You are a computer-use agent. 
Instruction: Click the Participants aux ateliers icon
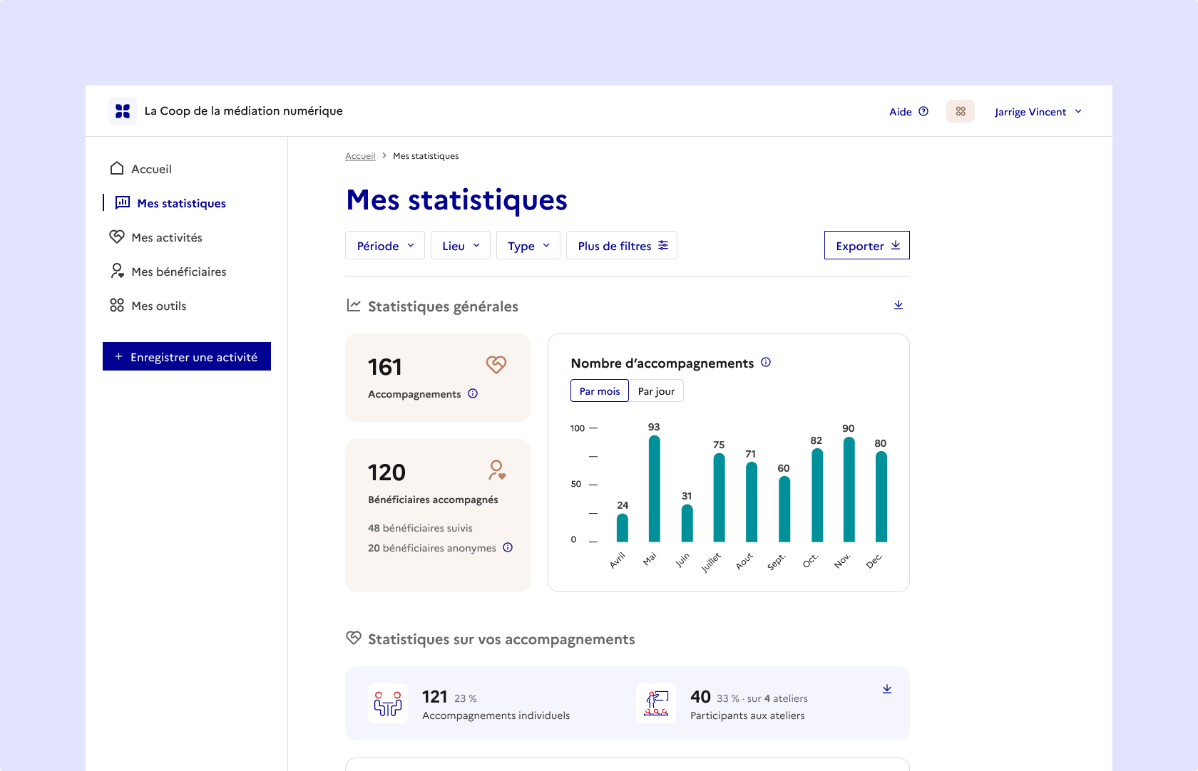point(656,703)
